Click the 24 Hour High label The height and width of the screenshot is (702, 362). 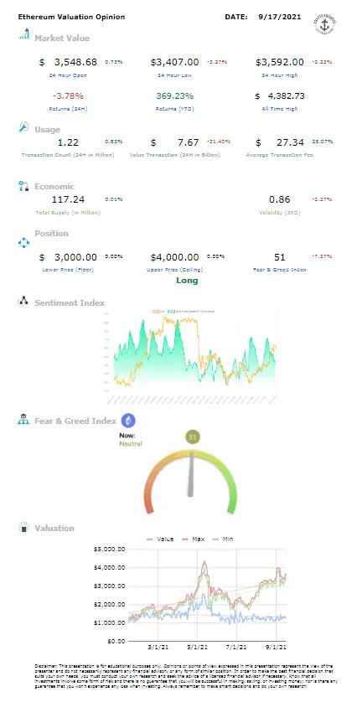click(x=280, y=75)
